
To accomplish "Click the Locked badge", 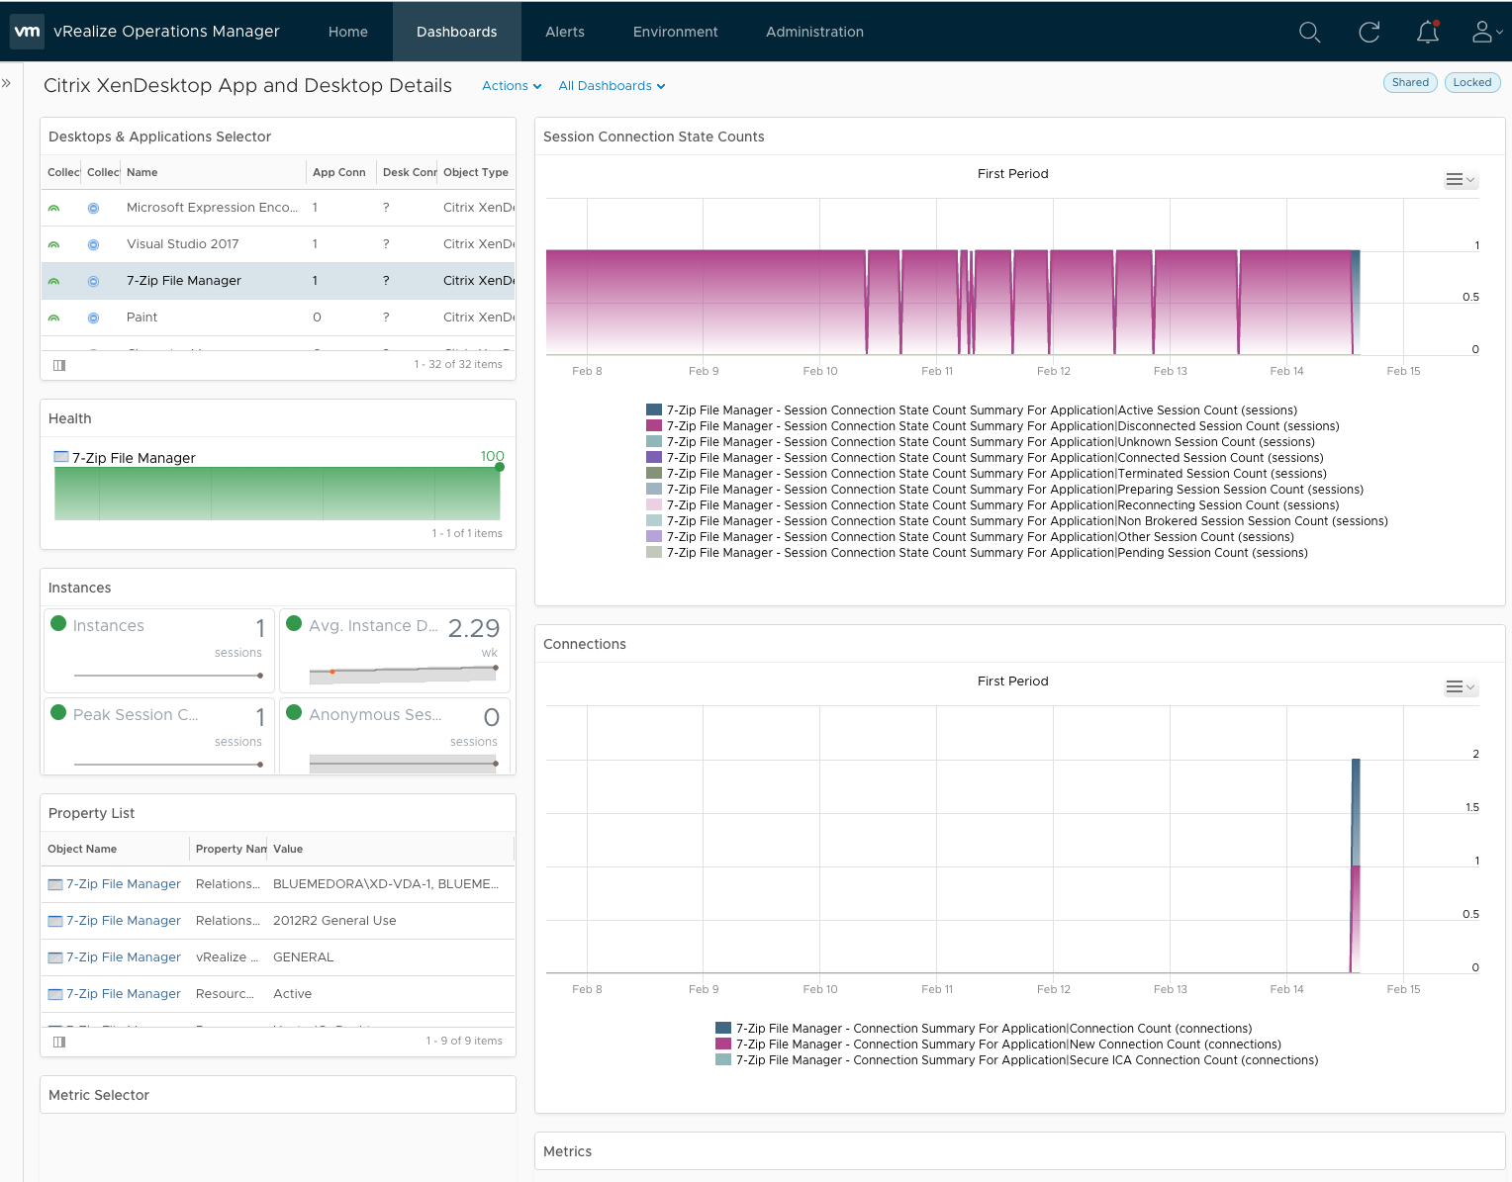I will pos(1472,83).
